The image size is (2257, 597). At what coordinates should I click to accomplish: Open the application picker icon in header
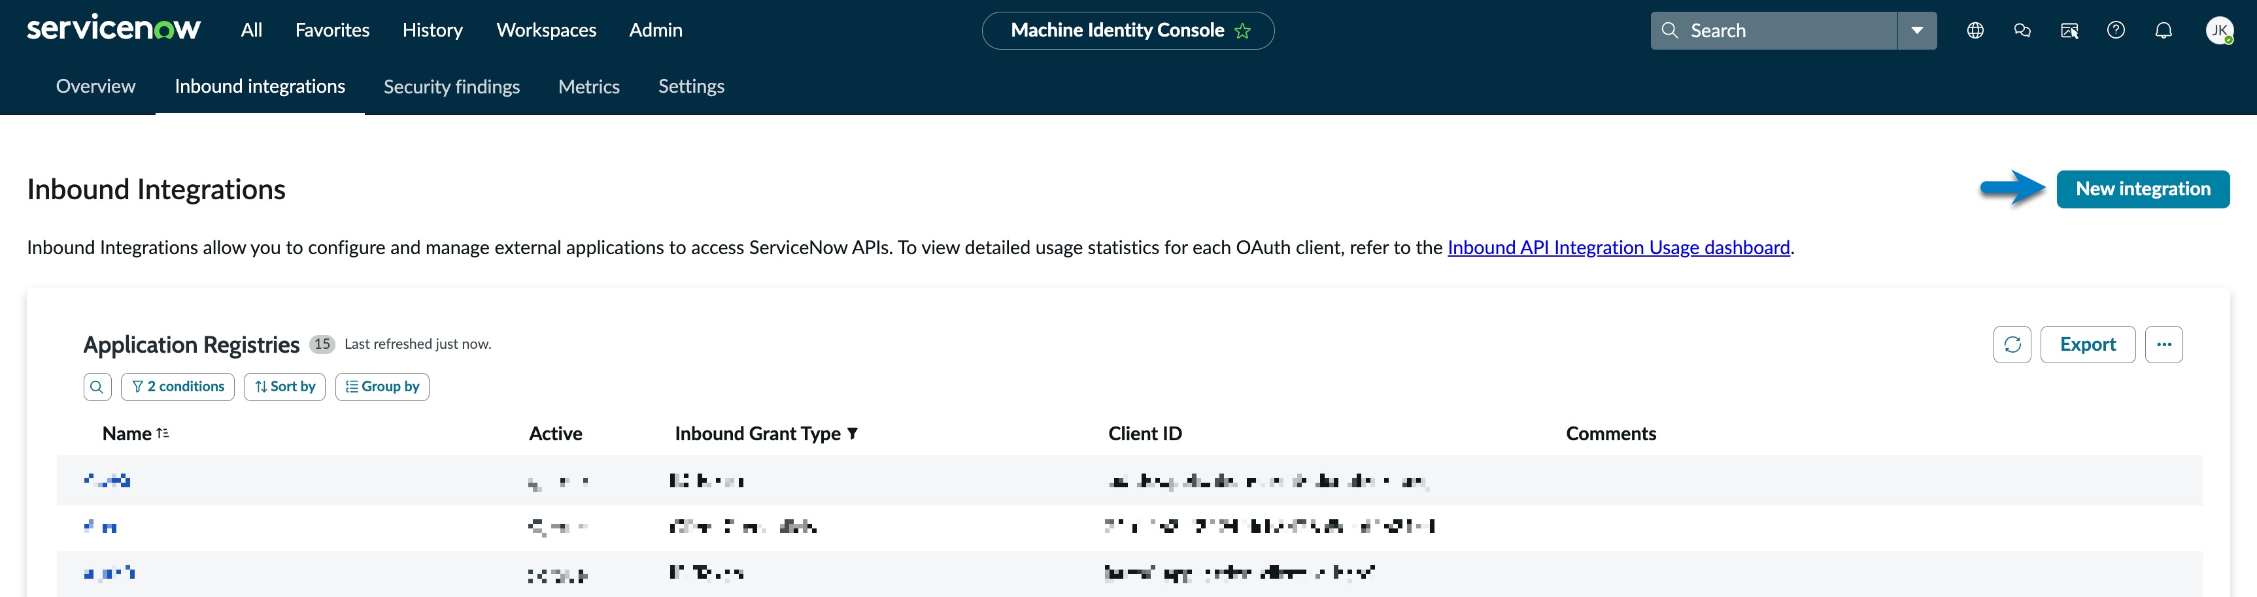[2069, 31]
